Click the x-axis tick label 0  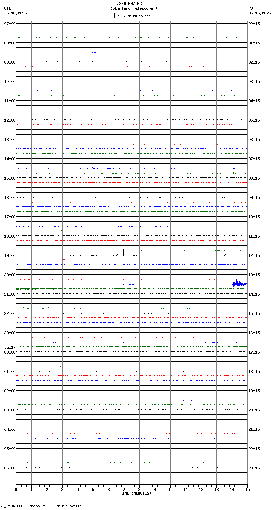pos(16,490)
